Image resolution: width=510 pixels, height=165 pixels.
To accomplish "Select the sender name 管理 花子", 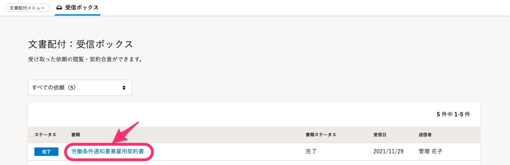I will 431,151.
